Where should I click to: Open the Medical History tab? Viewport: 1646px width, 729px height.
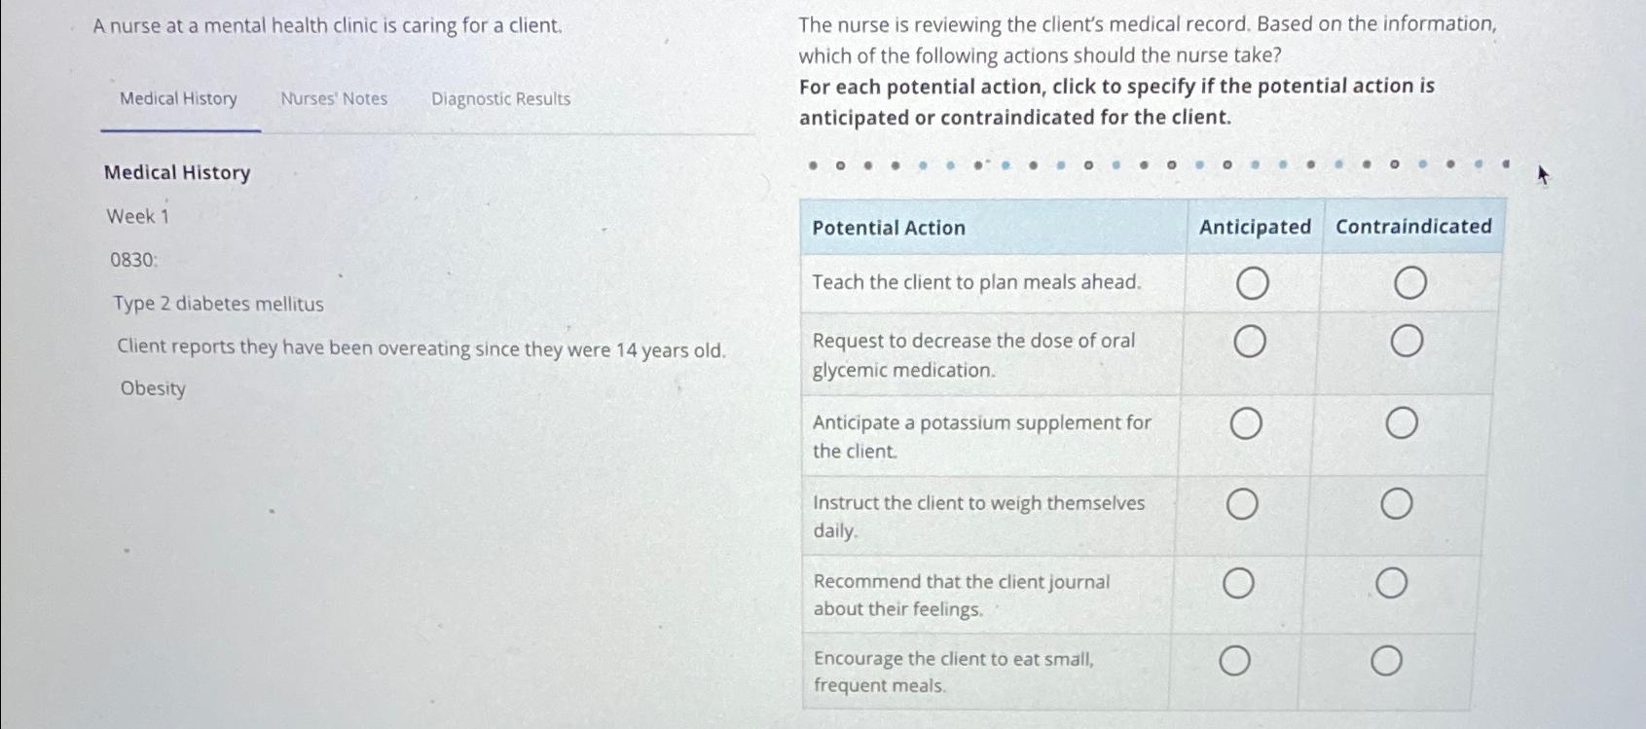(x=178, y=98)
